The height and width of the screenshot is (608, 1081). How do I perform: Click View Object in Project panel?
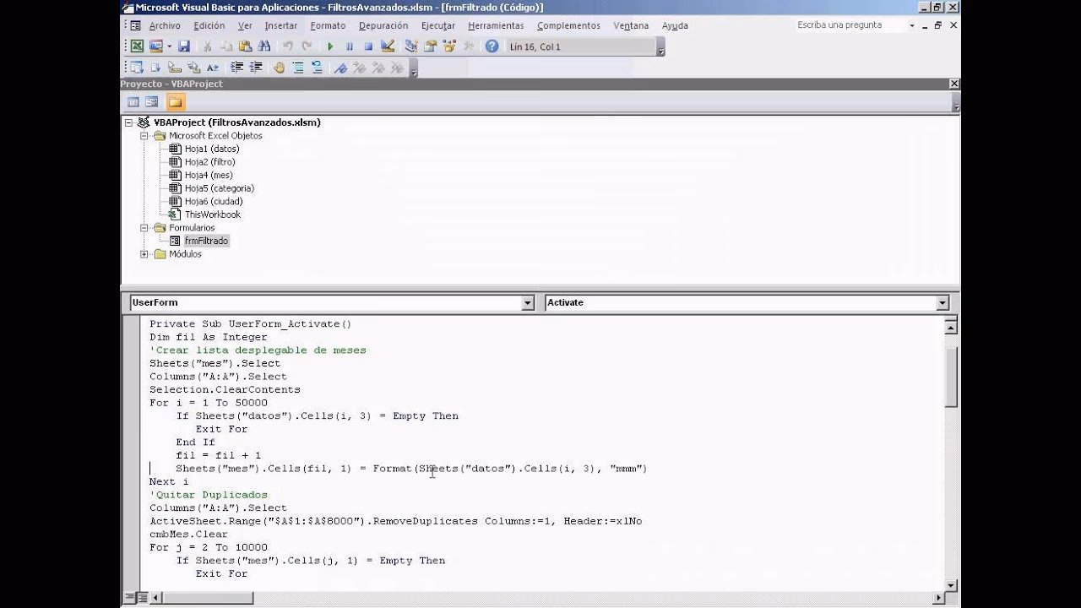pos(151,102)
